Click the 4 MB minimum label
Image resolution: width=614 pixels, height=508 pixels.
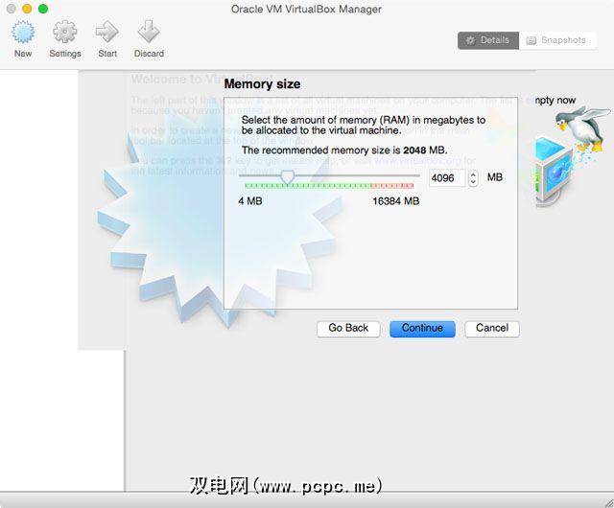pyautogui.click(x=250, y=201)
